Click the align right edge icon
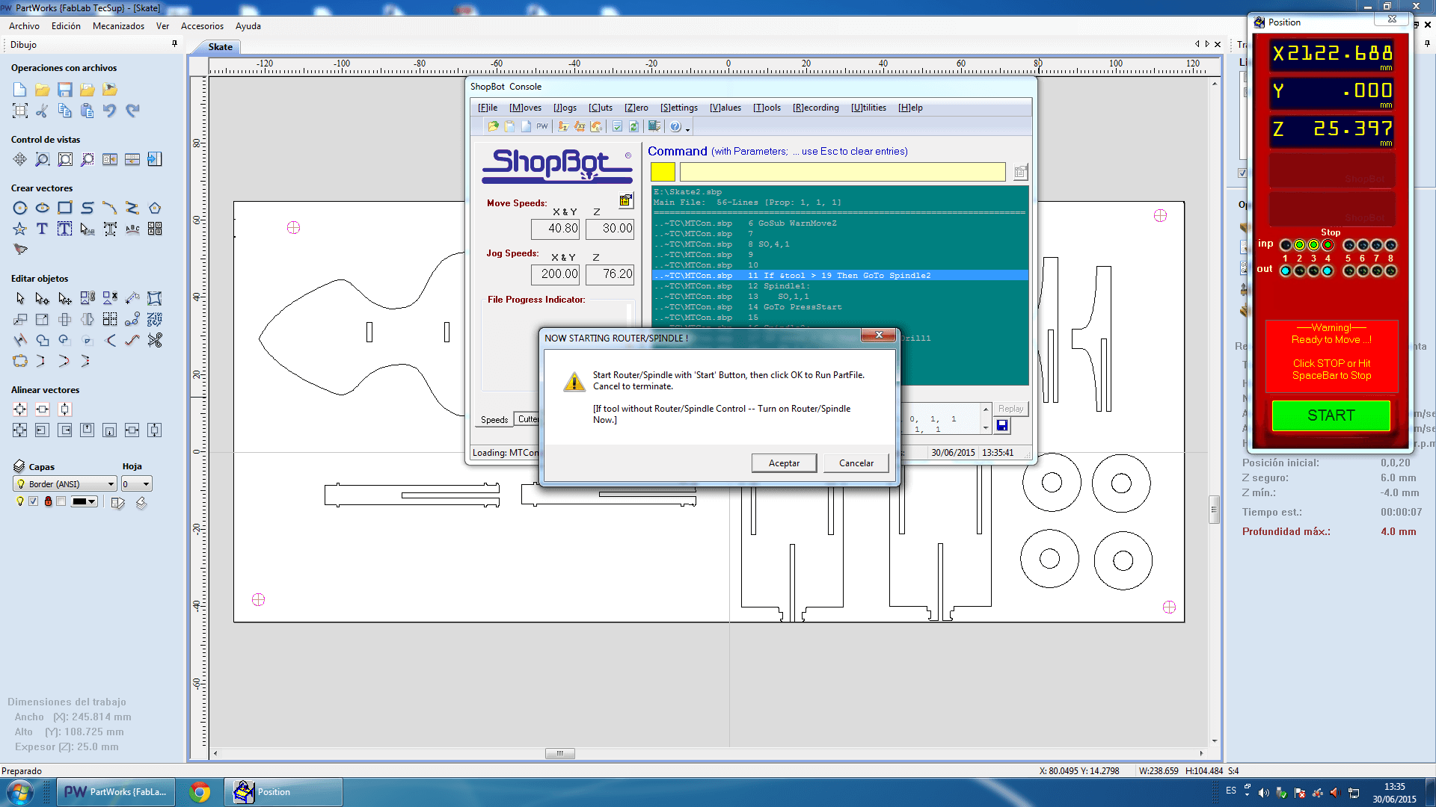 coord(65,430)
